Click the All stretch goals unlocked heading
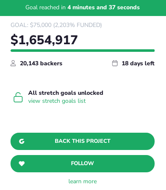This screenshot has width=166, height=190. (x=66, y=93)
